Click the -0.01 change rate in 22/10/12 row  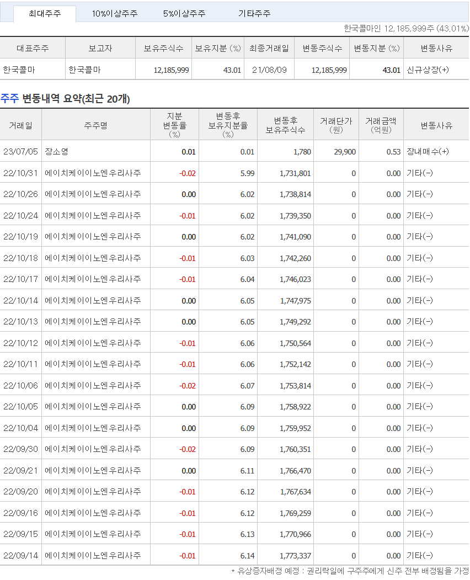188,343
